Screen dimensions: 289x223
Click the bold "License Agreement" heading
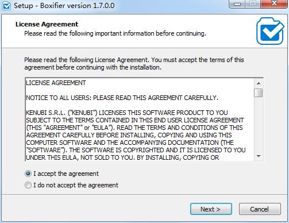click(x=47, y=24)
